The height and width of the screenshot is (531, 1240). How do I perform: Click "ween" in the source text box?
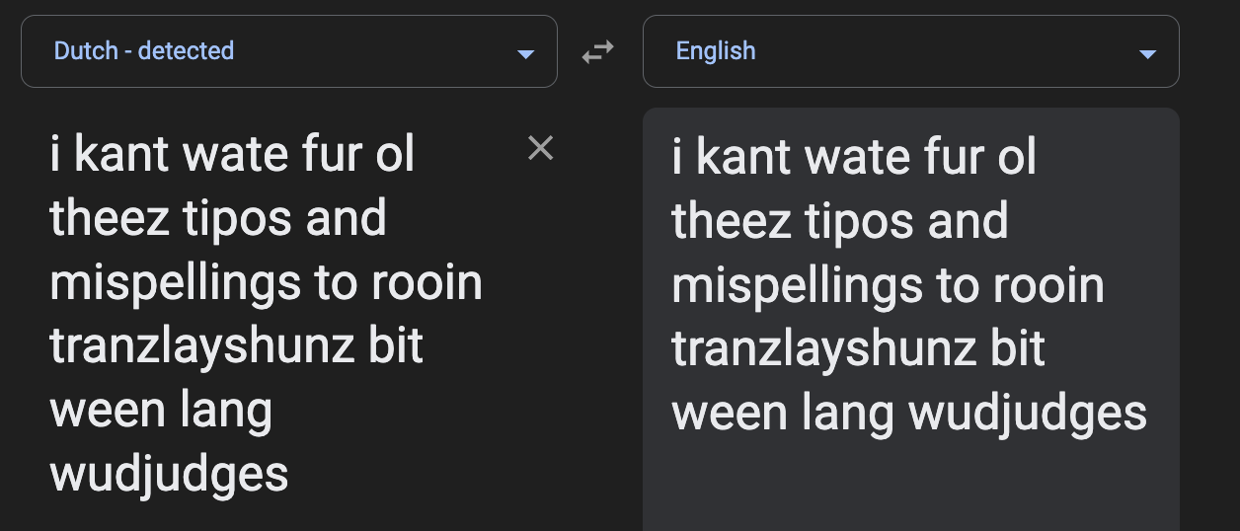click(106, 411)
